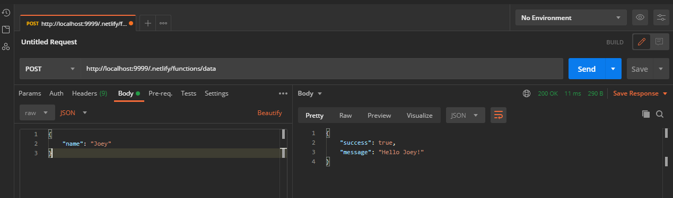Click the Untitled Request title

(49, 42)
